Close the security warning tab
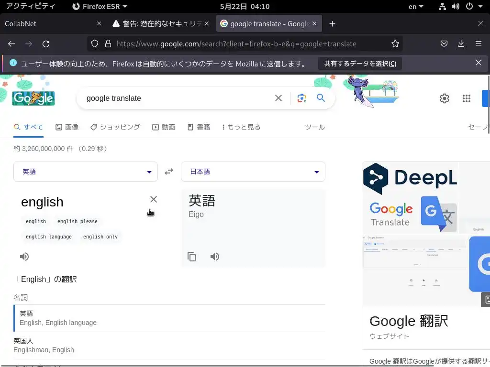The image size is (490, 367). (207, 23)
